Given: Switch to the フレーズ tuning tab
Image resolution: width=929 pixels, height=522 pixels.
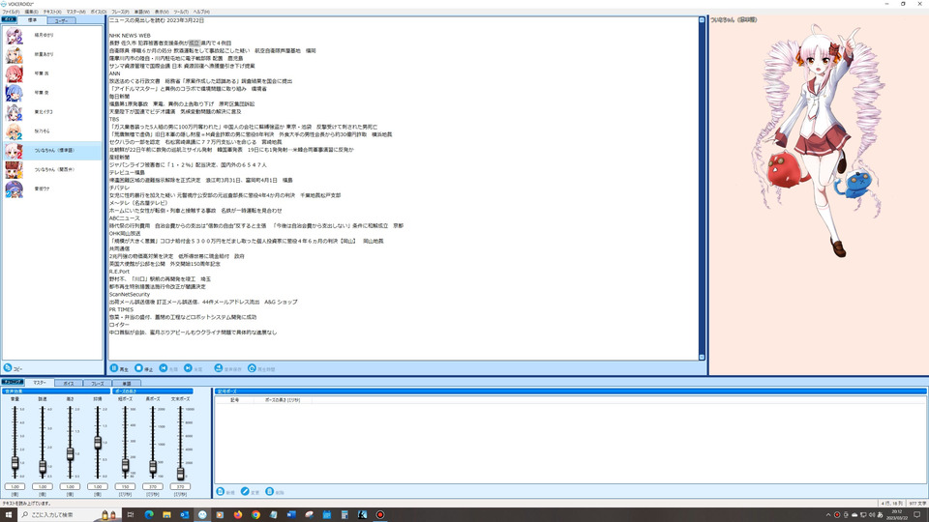Looking at the screenshot, I should [x=98, y=384].
